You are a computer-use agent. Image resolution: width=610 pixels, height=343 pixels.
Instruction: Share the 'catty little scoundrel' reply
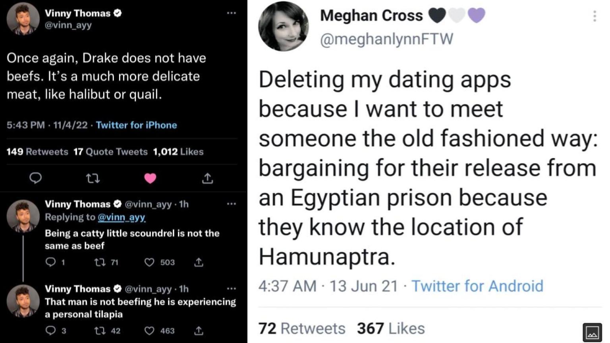point(199,262)
